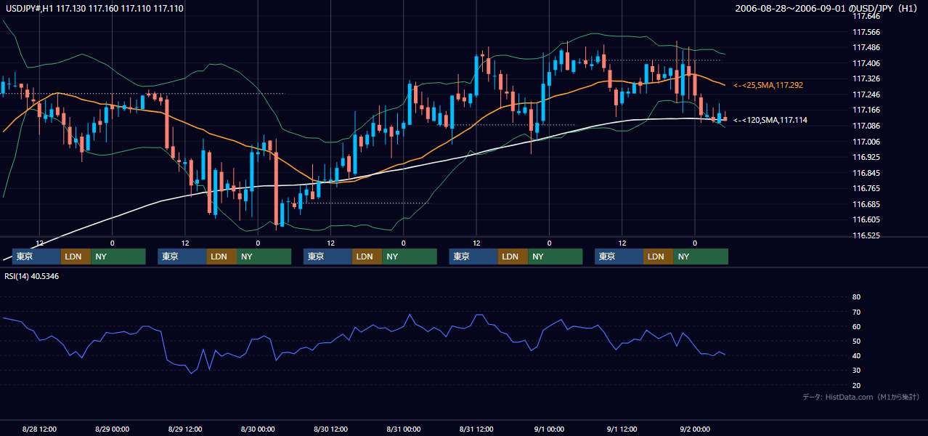Click price axis label 117.086

tap(866, 126)
